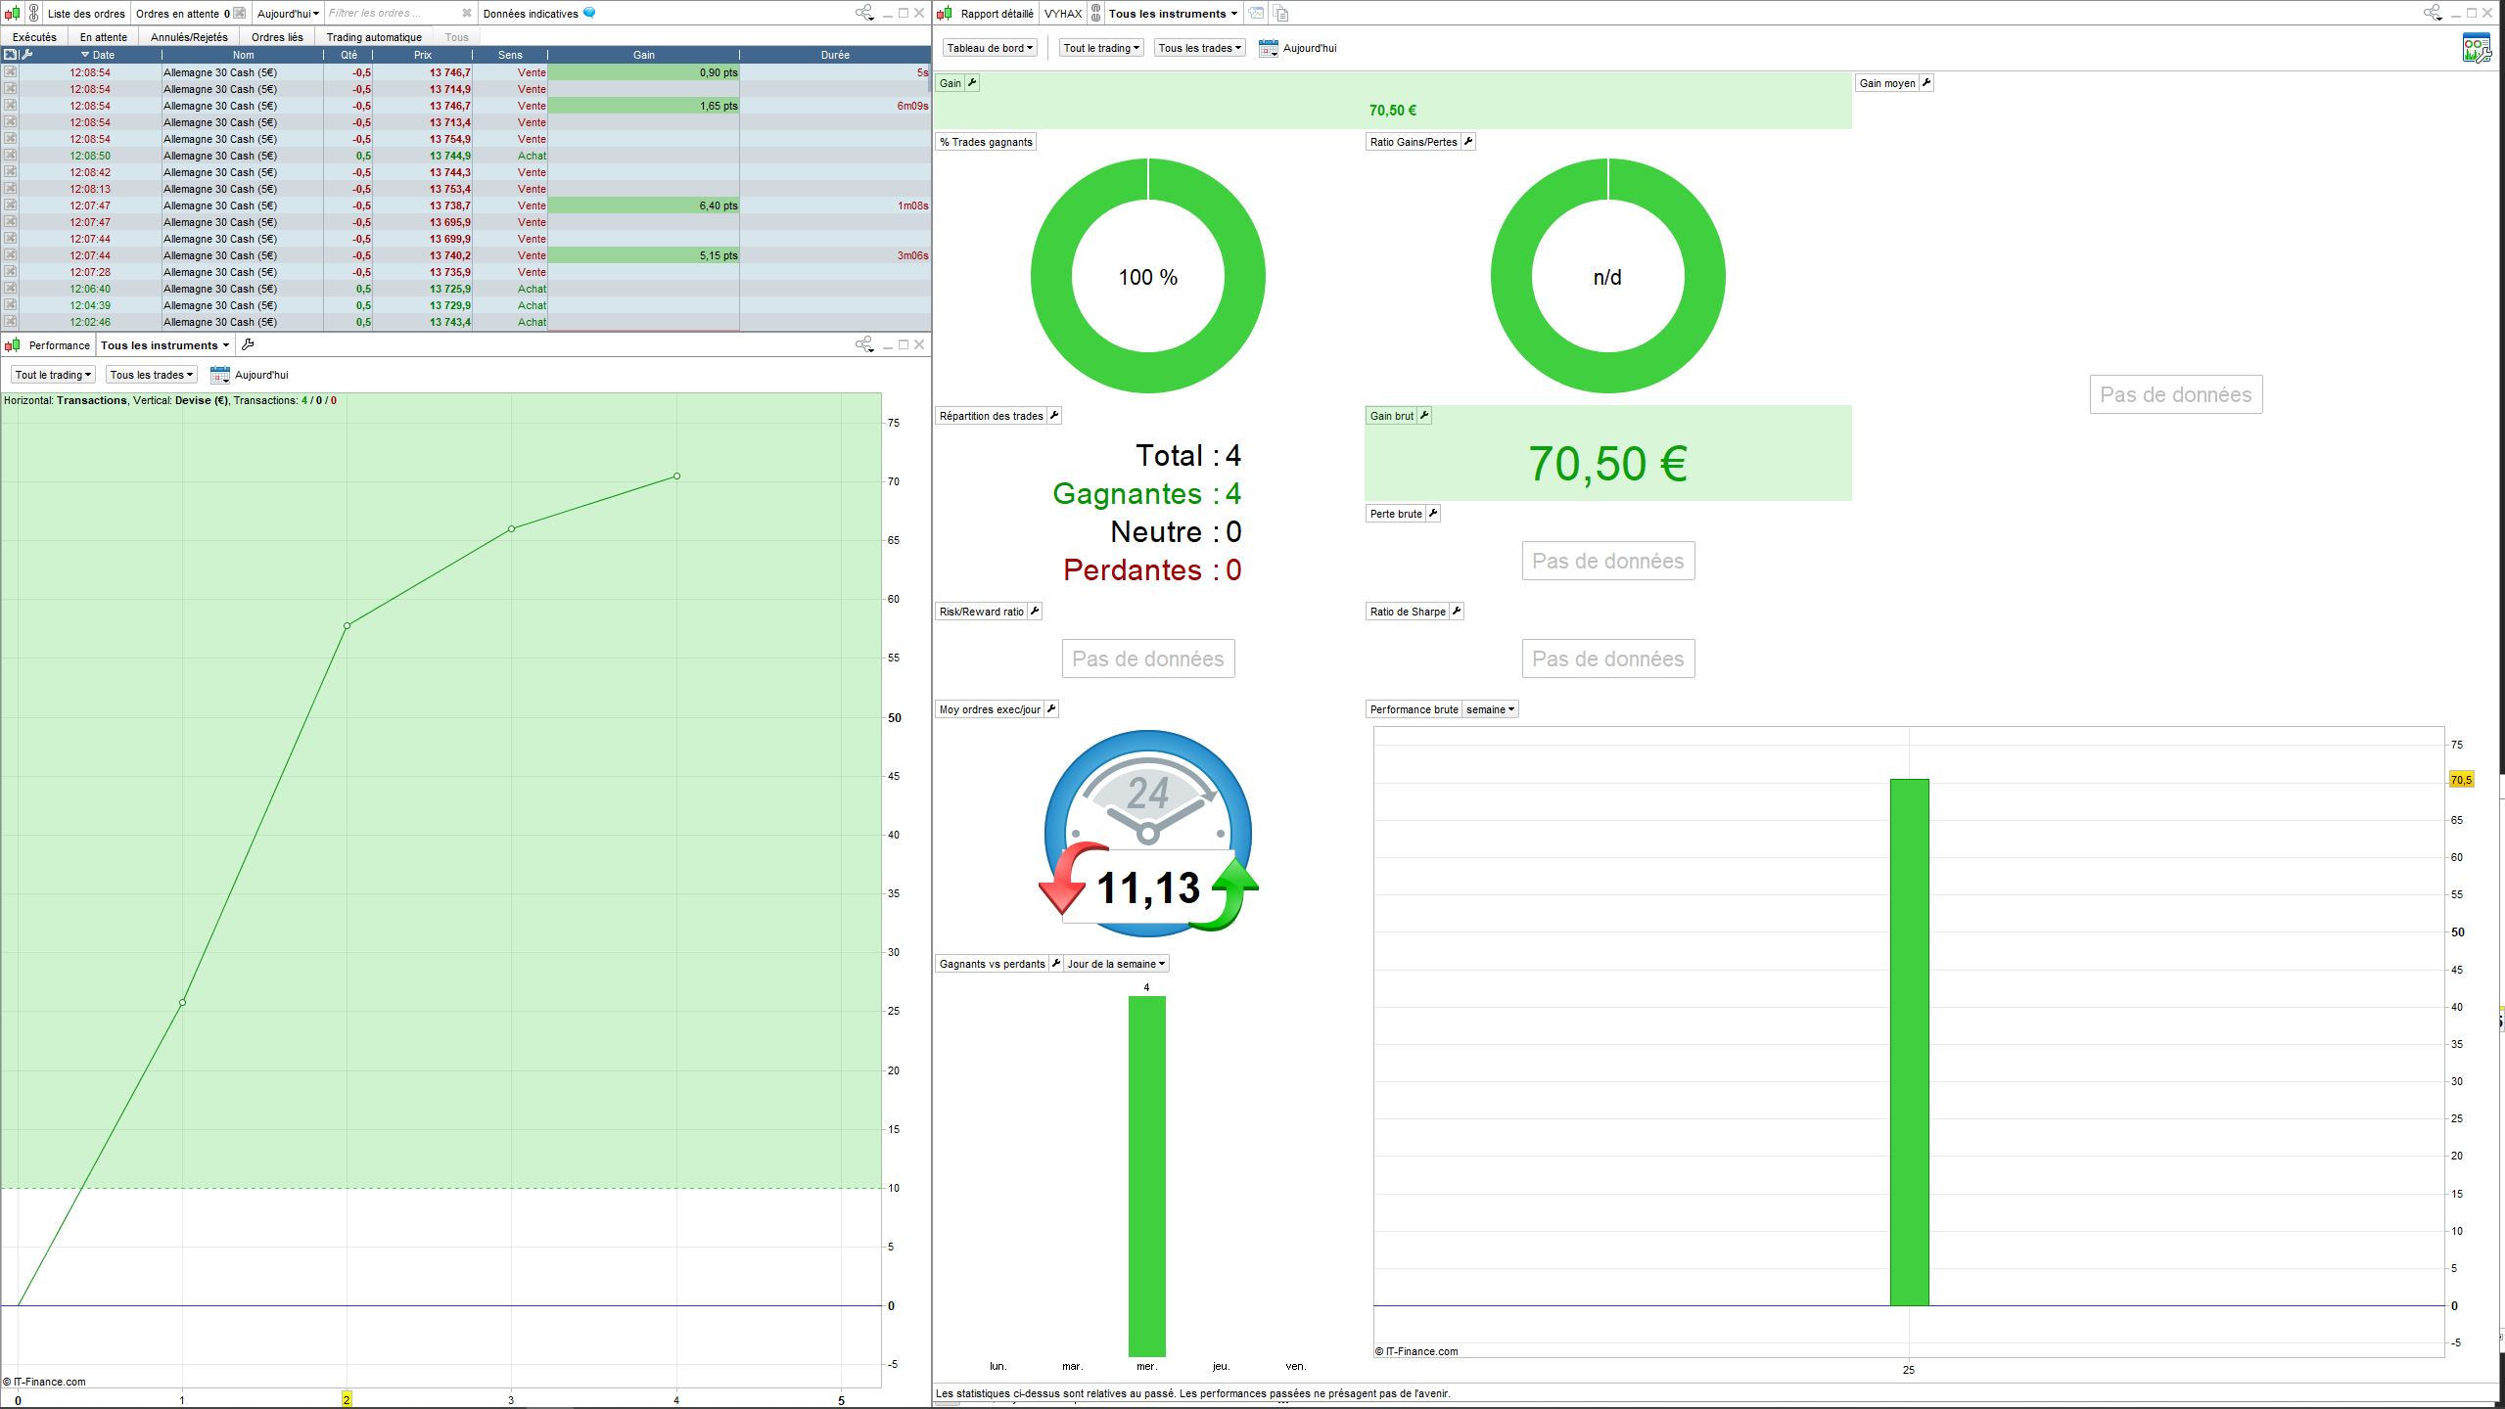Screen dimensions: 2505x1409
Task: Open the Trading automatique tab
Action: pos(374,37)
